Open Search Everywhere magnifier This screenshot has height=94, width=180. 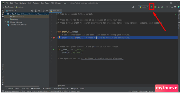(172, 7)
